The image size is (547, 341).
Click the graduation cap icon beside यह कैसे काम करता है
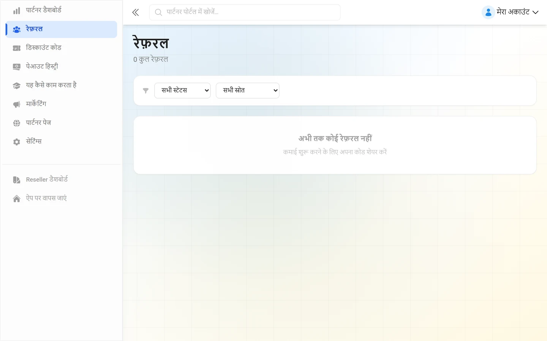point(17,86)
